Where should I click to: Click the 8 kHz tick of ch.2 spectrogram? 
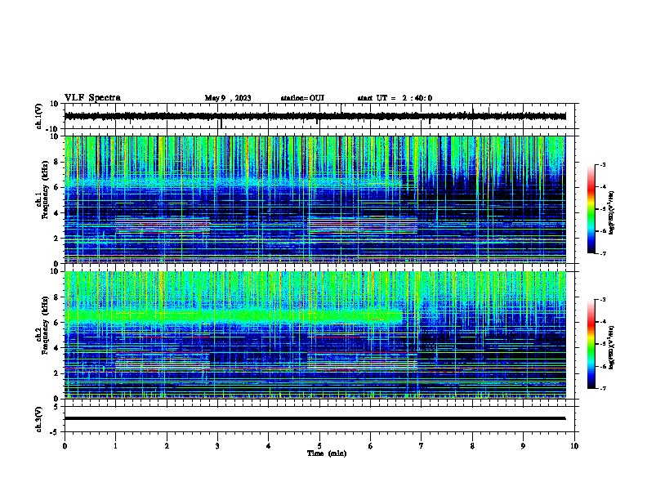click(56, 297)
